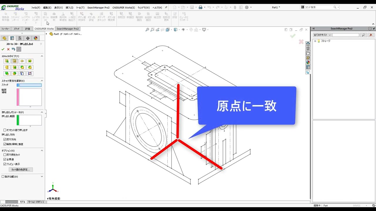
Task: Expand the ストレージ tree node
Action: [315, 41]
